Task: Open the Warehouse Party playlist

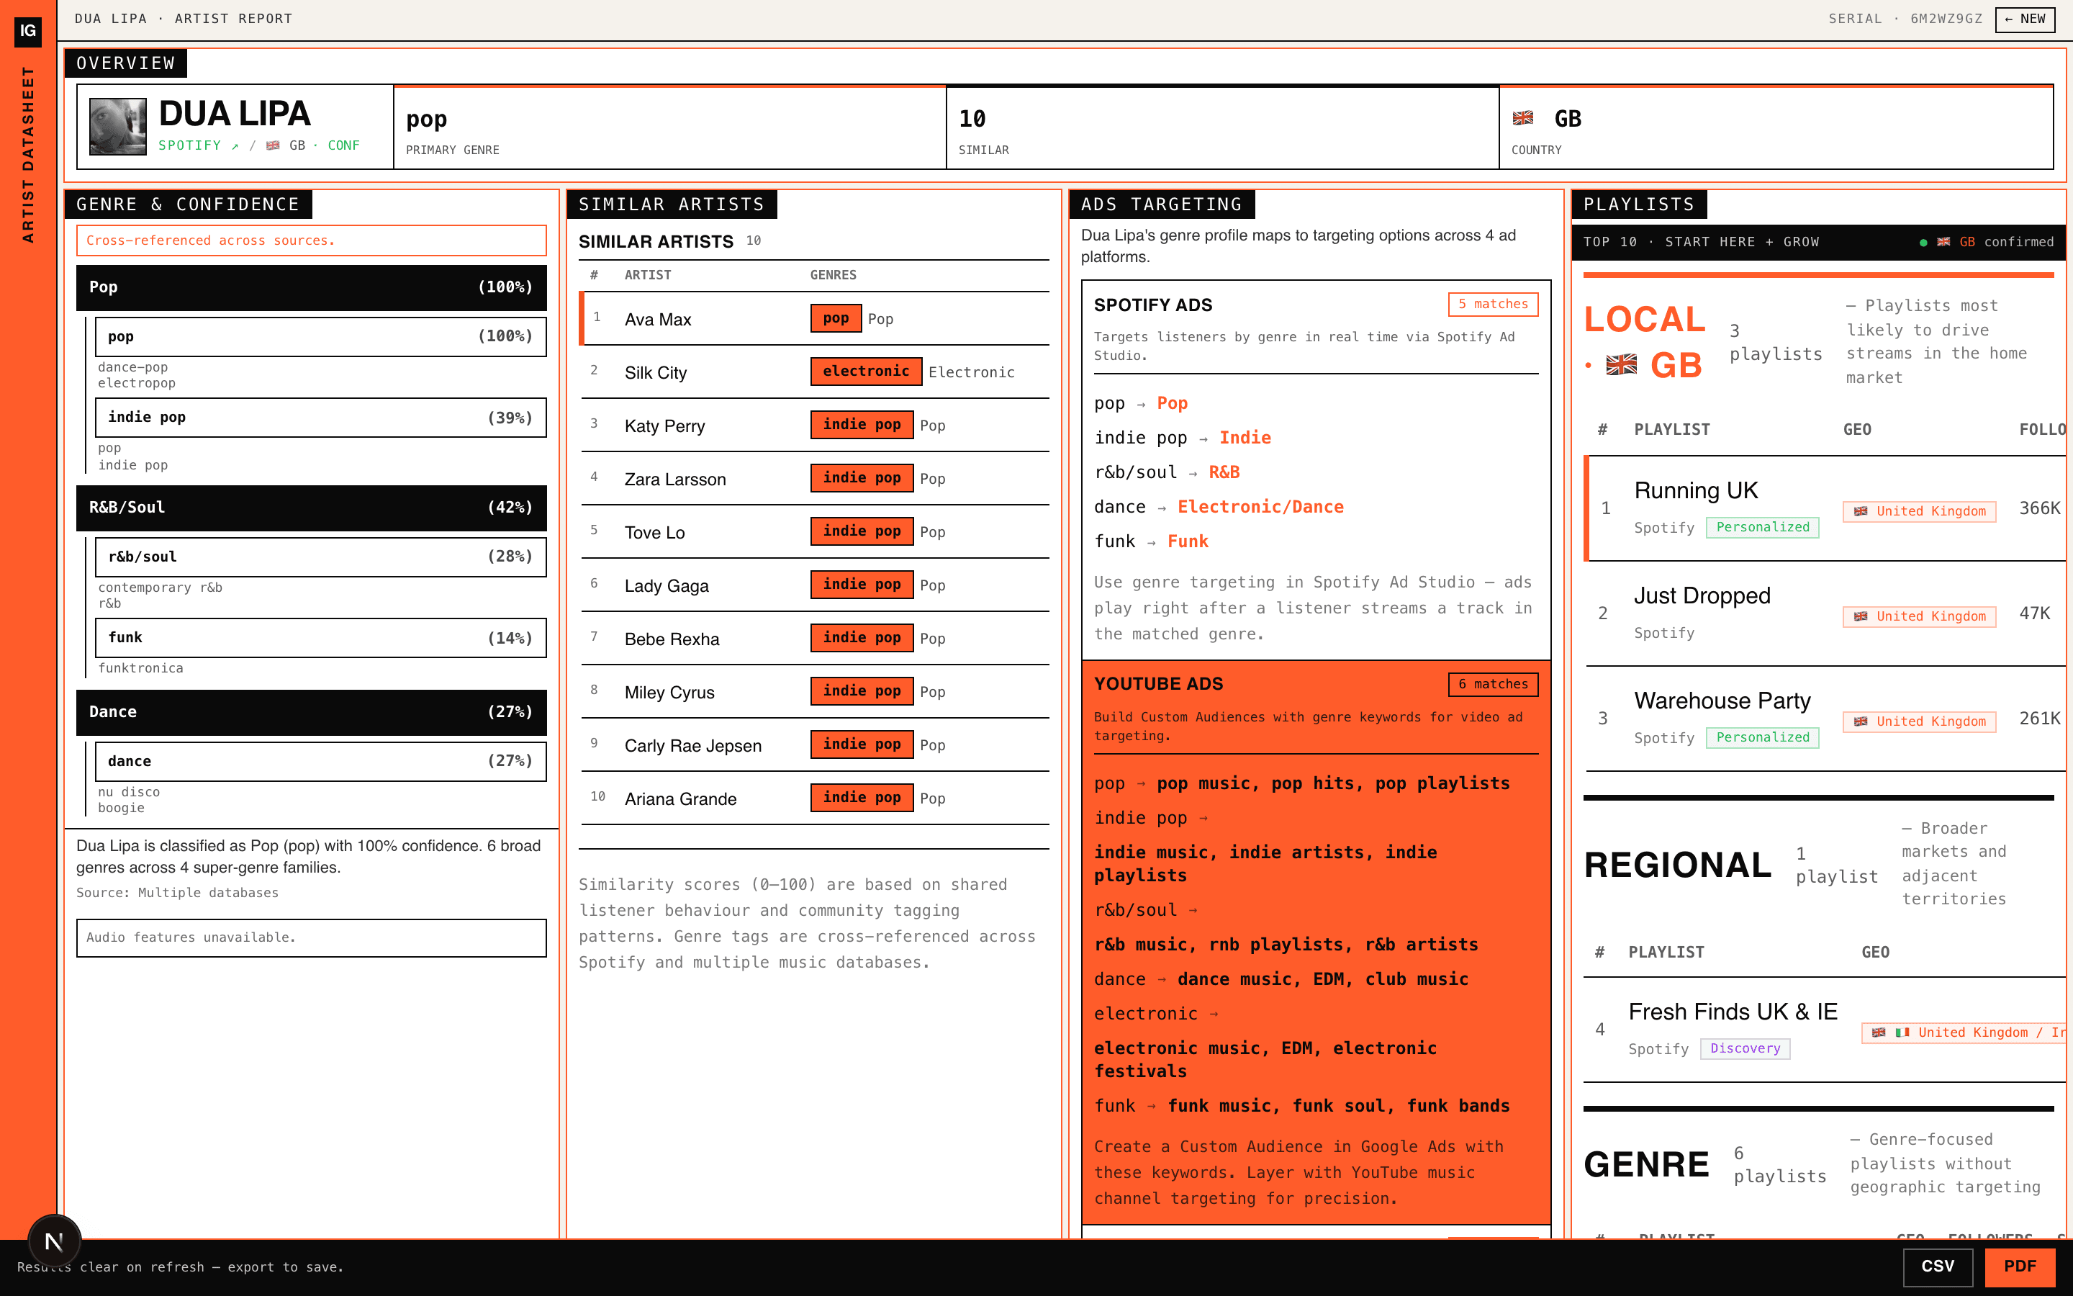Action: (x=1722, y=701)
